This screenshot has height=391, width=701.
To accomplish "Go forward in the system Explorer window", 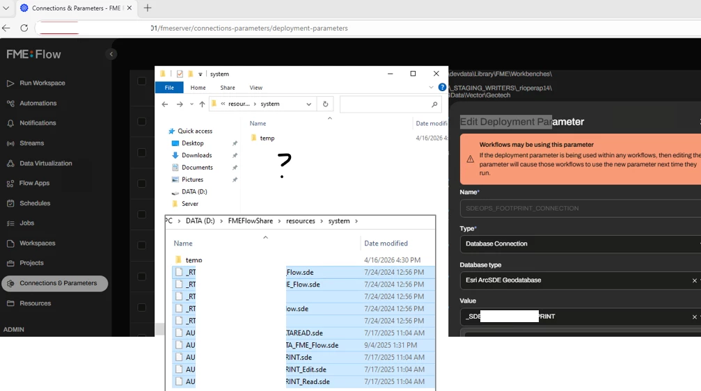I will tap(180, 104).
